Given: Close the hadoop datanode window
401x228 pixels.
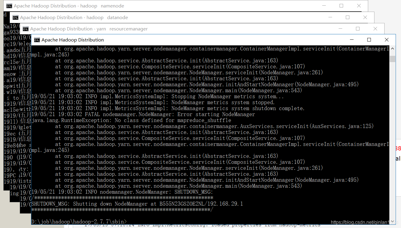Looking at the screenshot, I should (365, 18).
